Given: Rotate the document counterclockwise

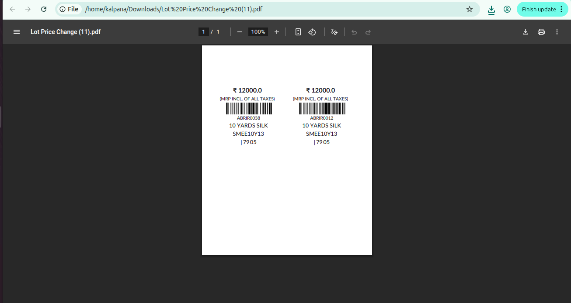Looking at the screenshot, I should (x=312, y=32).
